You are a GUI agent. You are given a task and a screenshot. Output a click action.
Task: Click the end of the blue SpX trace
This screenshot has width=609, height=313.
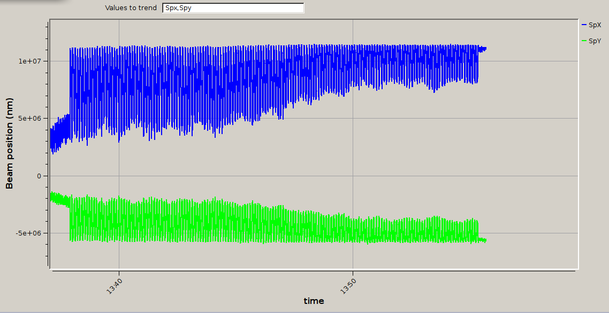coord(484,49)
